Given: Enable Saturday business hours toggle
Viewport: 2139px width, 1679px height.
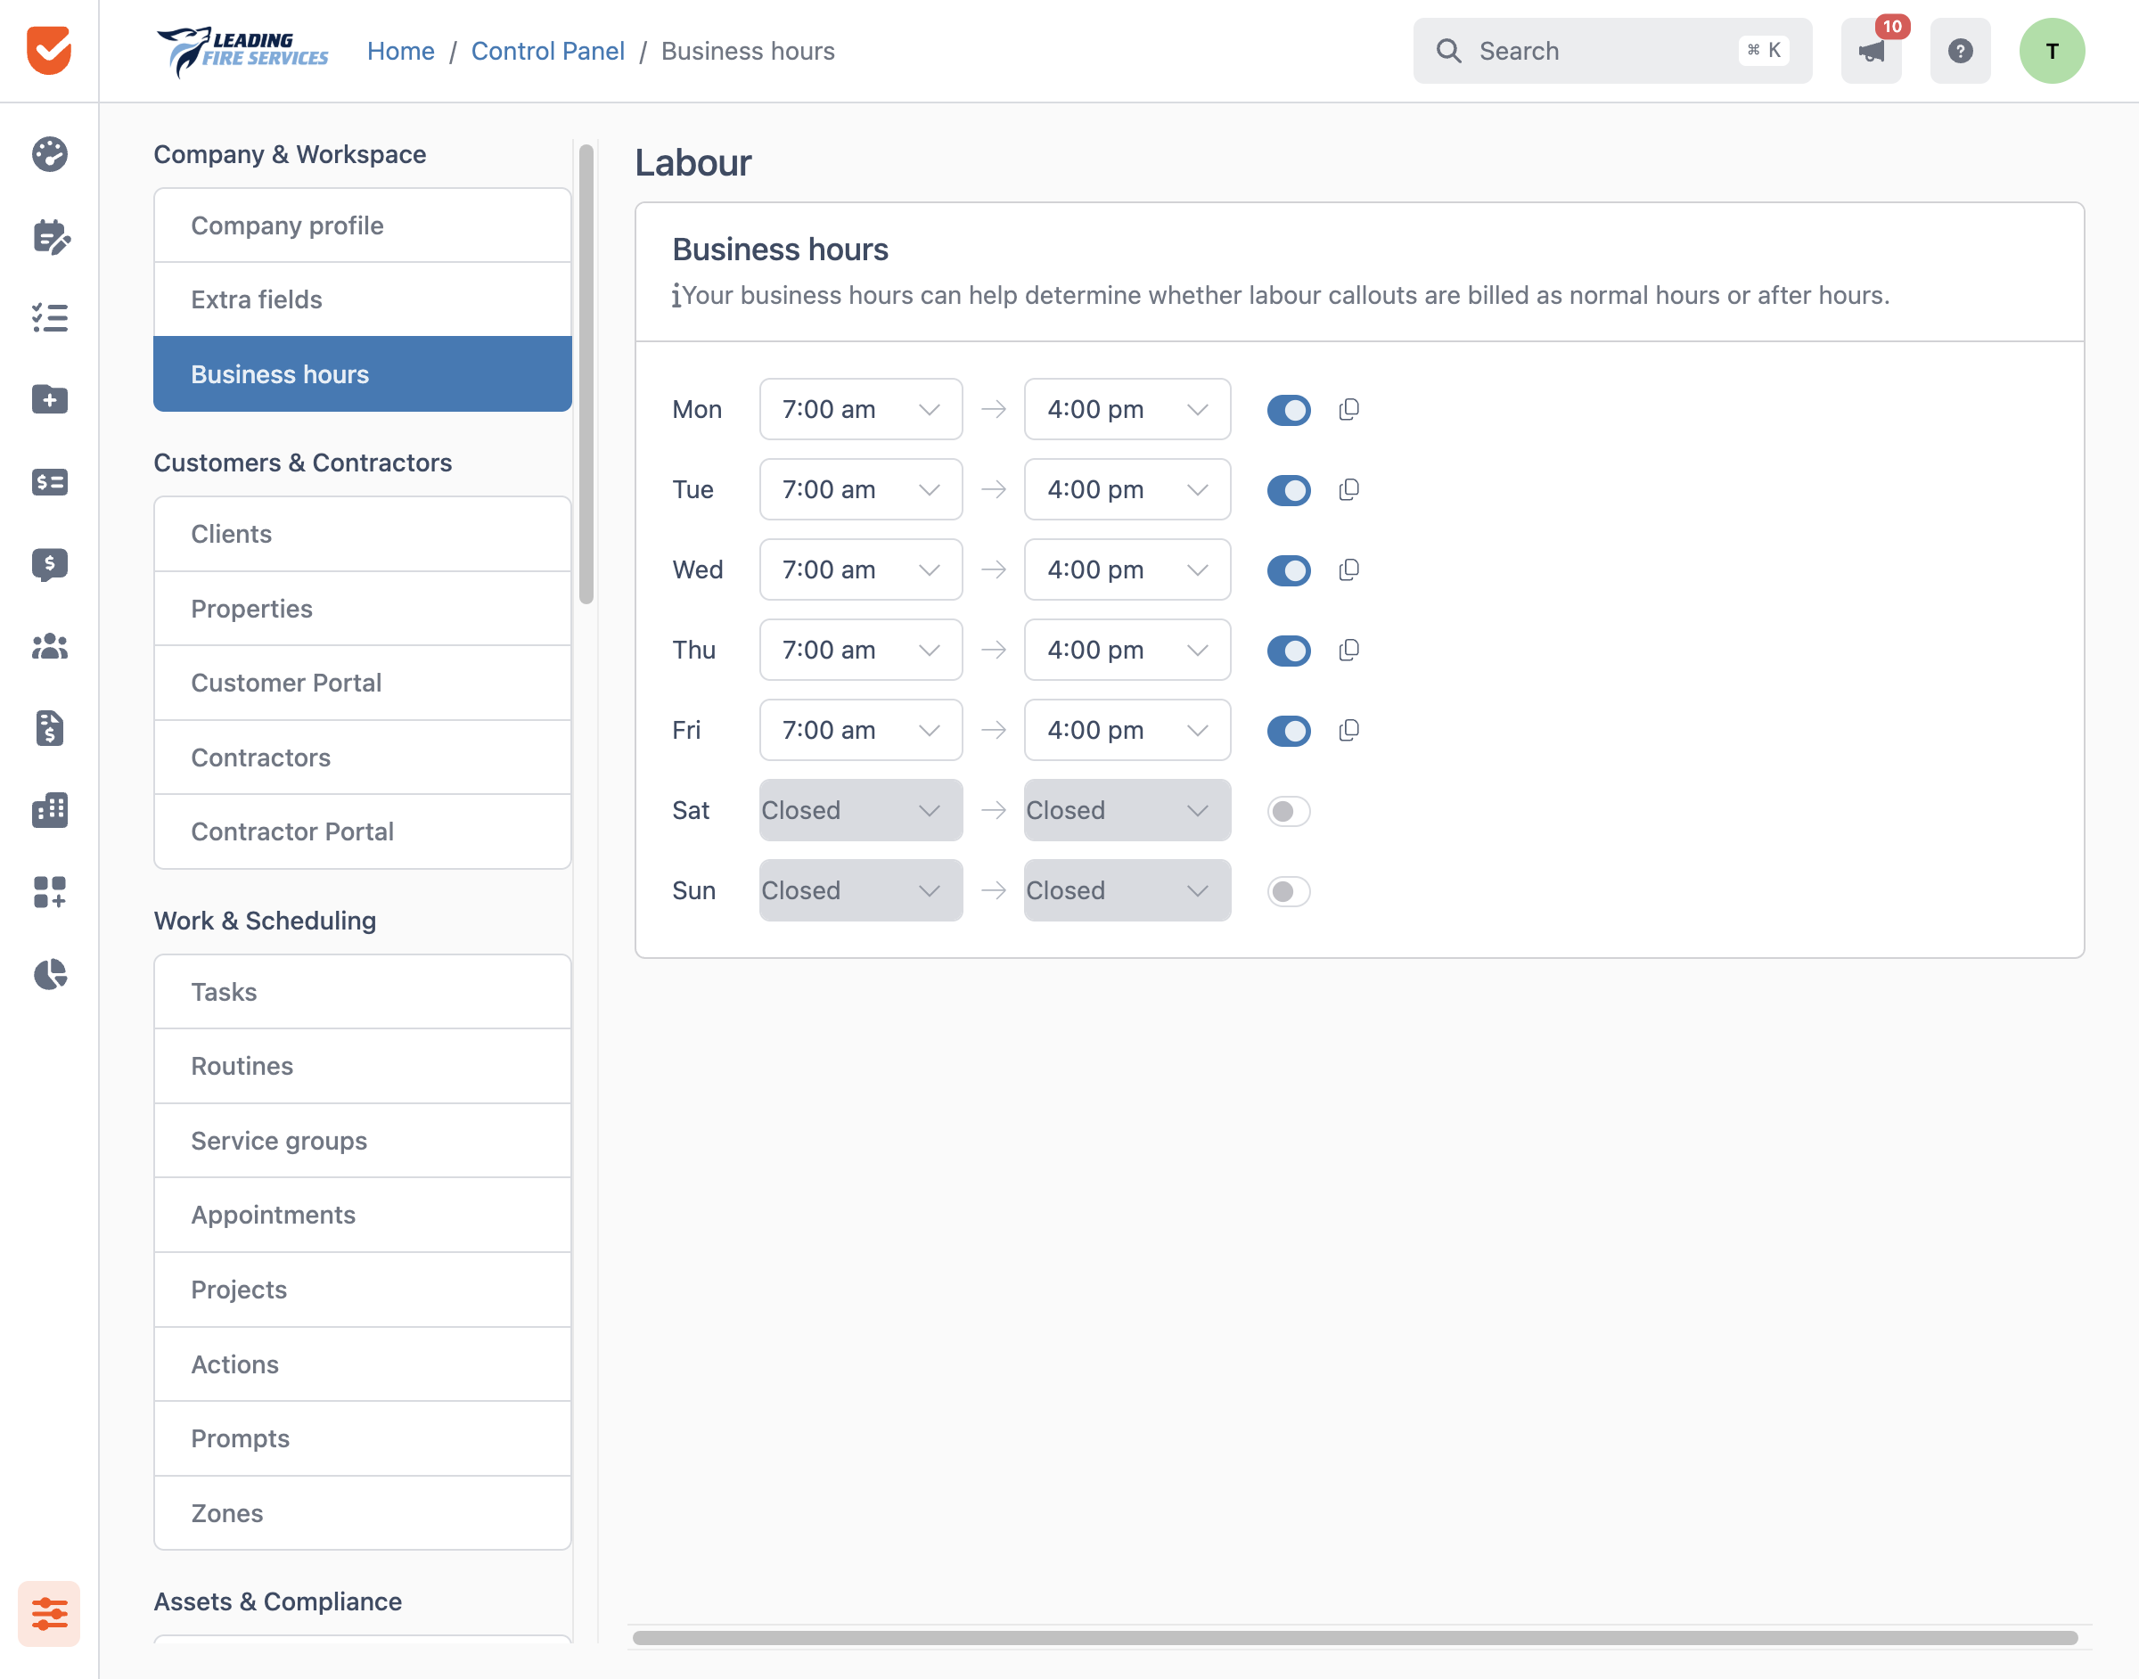Looking at the screenshot, I should point(1289,811).
